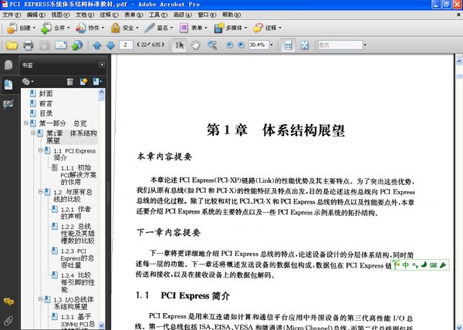Image resolution: width=463 pixels, height=330 pixels.
Task: Open the 文档 (Document) menu
Action: tap(85, 15)
